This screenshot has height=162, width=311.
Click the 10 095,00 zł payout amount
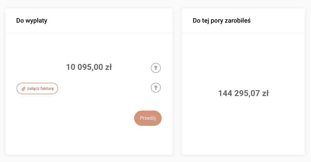(89, 67)
